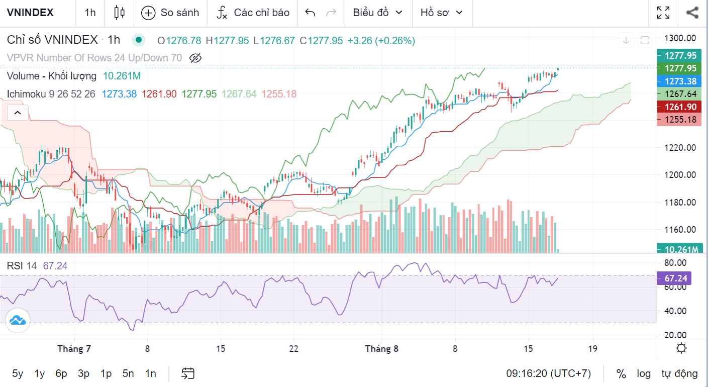Set range to 1p

click(106, 373)
